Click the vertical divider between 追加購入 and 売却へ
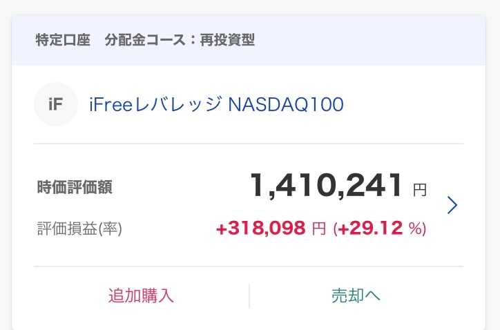 tap(249, 295)
